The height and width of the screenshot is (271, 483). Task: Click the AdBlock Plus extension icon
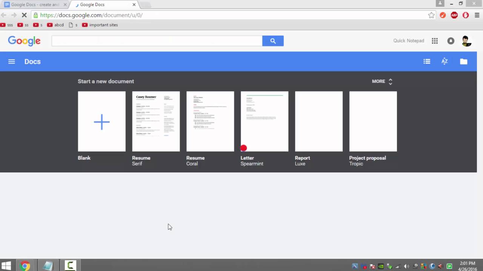(x=454, y=15)
